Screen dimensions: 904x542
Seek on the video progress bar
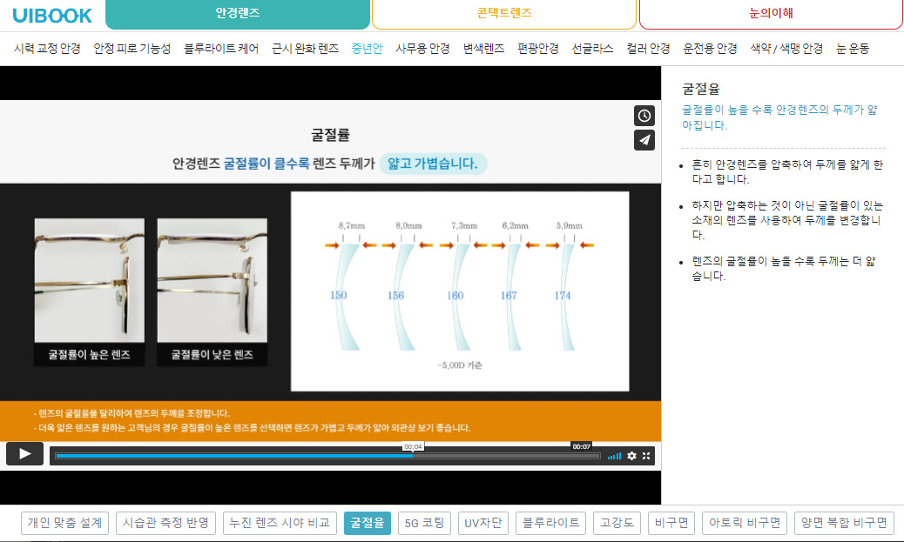[x=327, y=456]
